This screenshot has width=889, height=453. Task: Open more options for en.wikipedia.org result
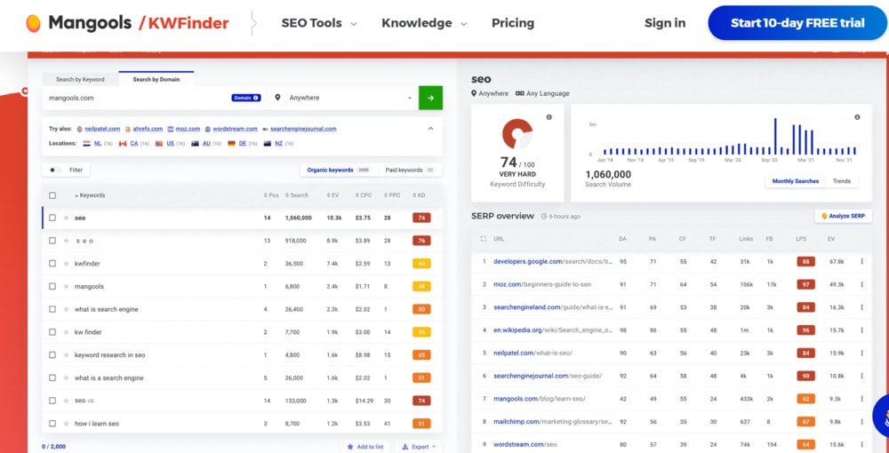(861, 330)
